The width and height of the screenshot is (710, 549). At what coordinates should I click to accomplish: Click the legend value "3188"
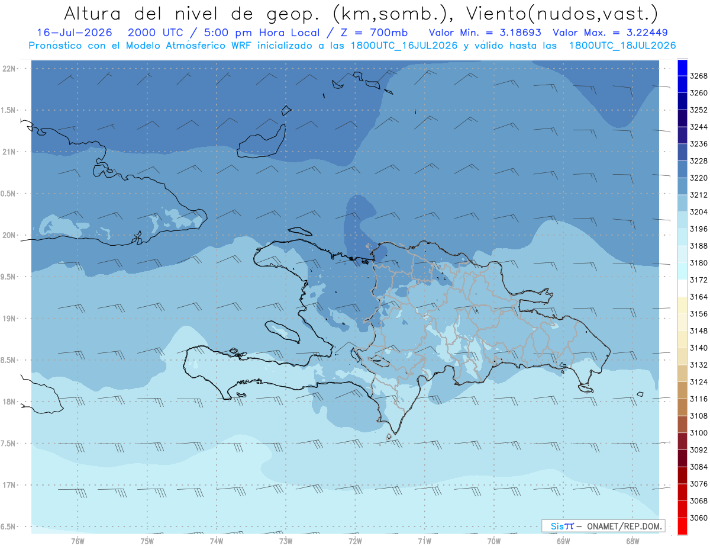pos(699,246)
